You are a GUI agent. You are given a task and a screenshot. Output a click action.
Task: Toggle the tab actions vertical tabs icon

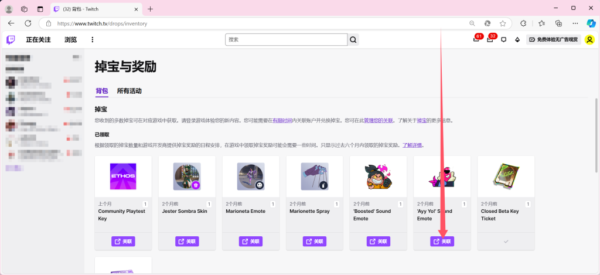click(40, 9)
